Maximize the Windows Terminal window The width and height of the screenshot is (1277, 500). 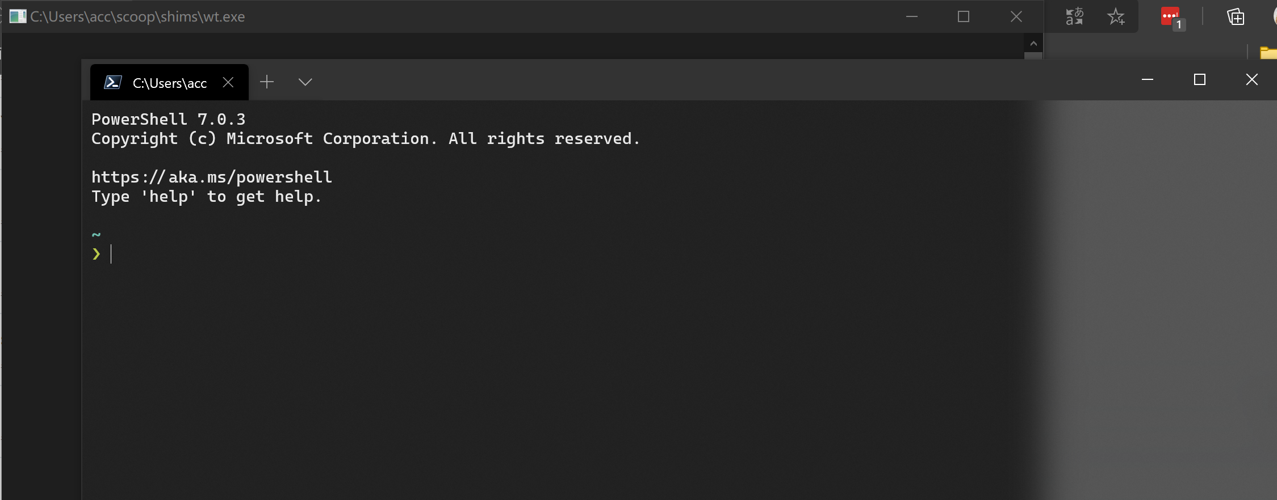click(x=1199, y=79)
